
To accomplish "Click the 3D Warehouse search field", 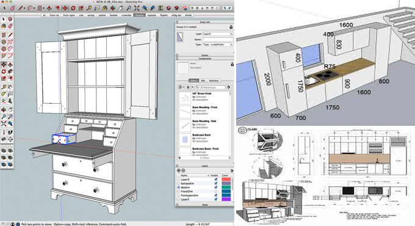I will click(x=210, y=87).
